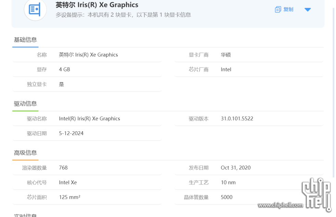This screenshot has width=336, height=217.
Task: Select the 高级信息 section heading
Action: pyautogui.click(x=25, y=153)
